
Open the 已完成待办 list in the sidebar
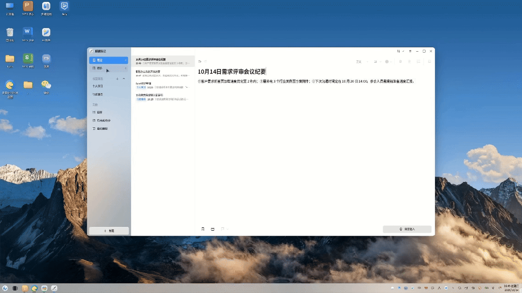pyautogui.click(x=103, y=120)
